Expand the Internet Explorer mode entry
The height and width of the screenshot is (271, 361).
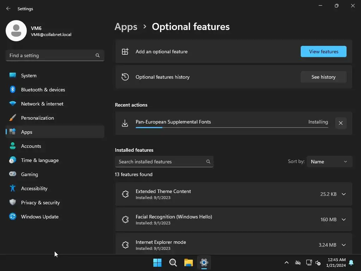coord(344,245)
